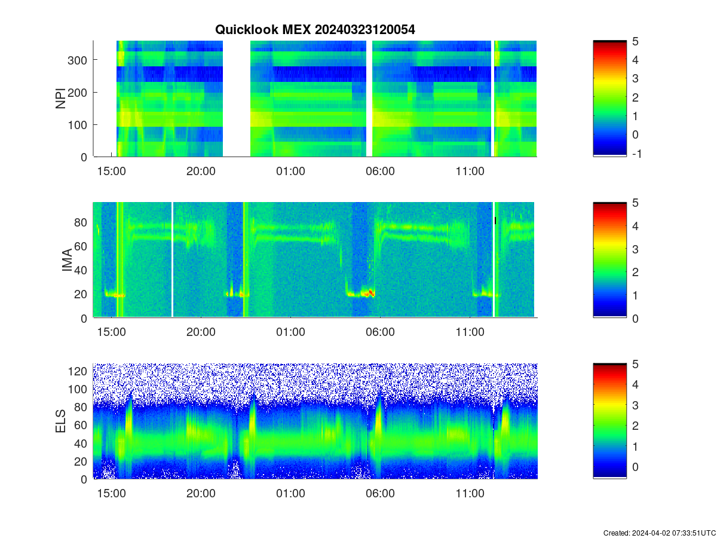This screenshot has width=717, height=538.
Task: Click the 200 tick on the NPI y-axis
Action: click(79, 92)
